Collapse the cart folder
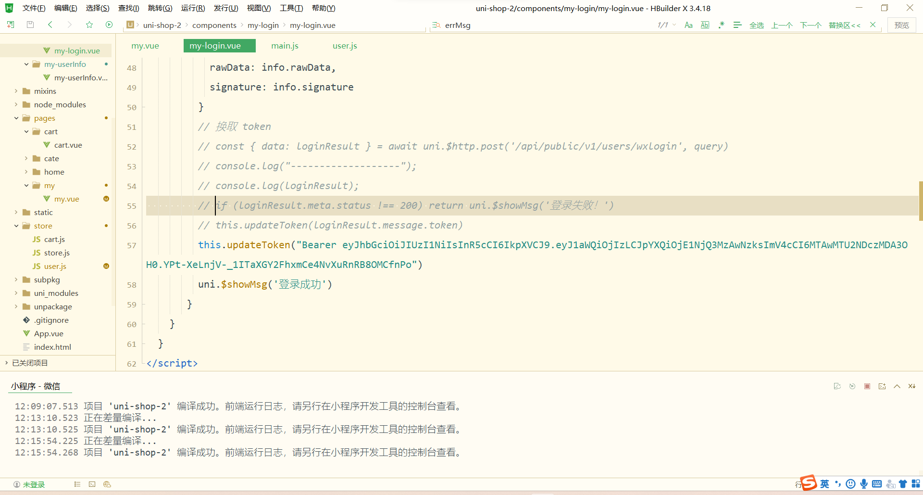The width and height of the screenshot is (923, 495). click(26, 131)
